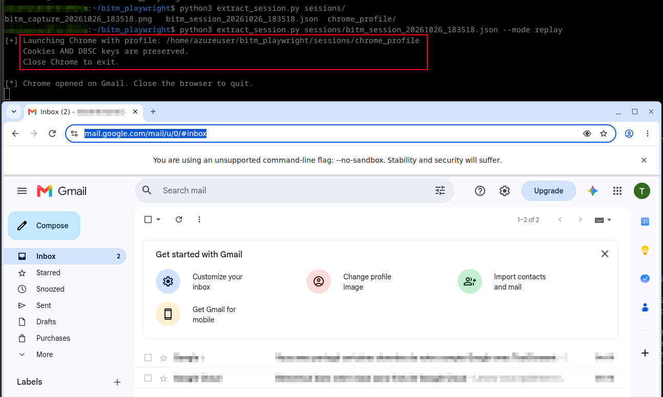View site information icon in address bar
The width and height of the screenshot is (663, 397).
pos(74,134)
